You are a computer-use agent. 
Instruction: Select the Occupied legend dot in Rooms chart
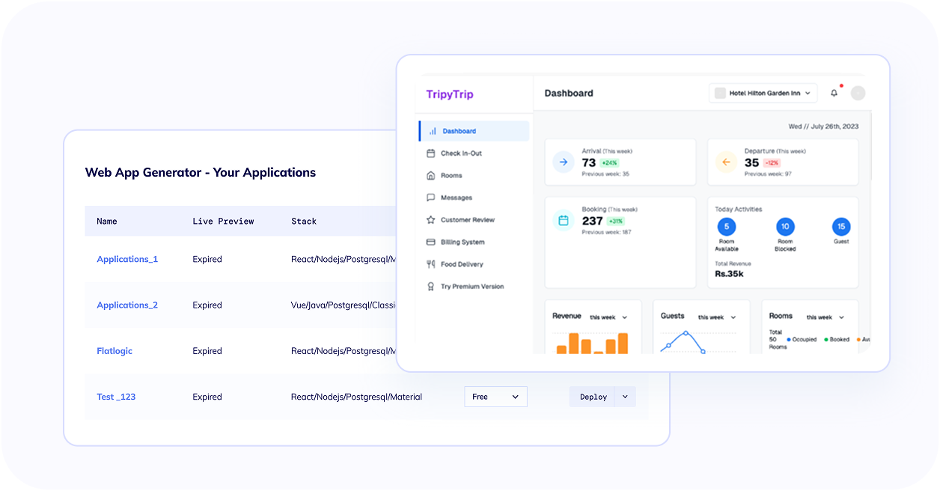(x=789, y=339)
